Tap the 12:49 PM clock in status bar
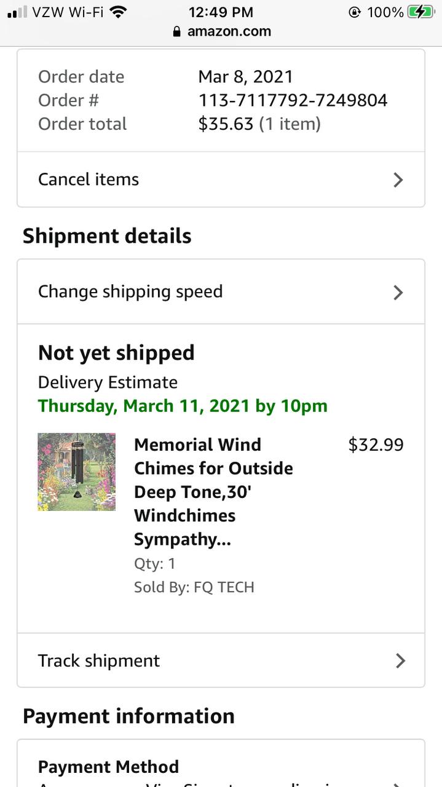 click(221, 12)
